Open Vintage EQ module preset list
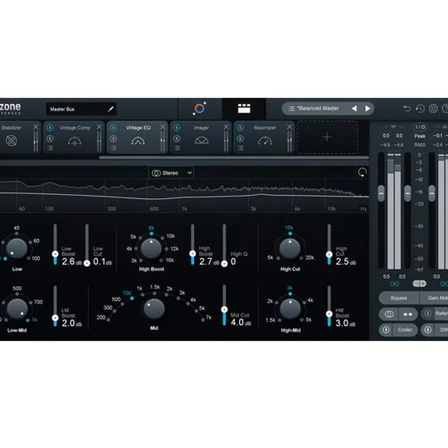 [x=113, y=148]
